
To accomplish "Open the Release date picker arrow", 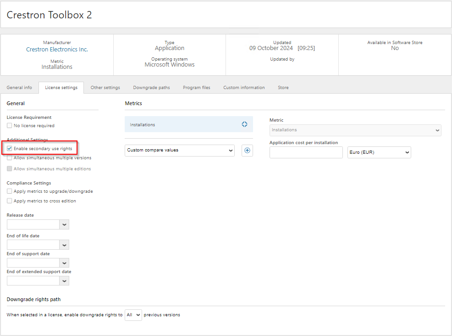I will (x=64, y=224).
